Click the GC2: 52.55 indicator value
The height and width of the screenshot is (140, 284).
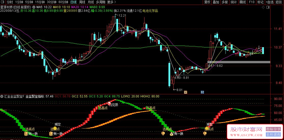[x=80, y=96]
